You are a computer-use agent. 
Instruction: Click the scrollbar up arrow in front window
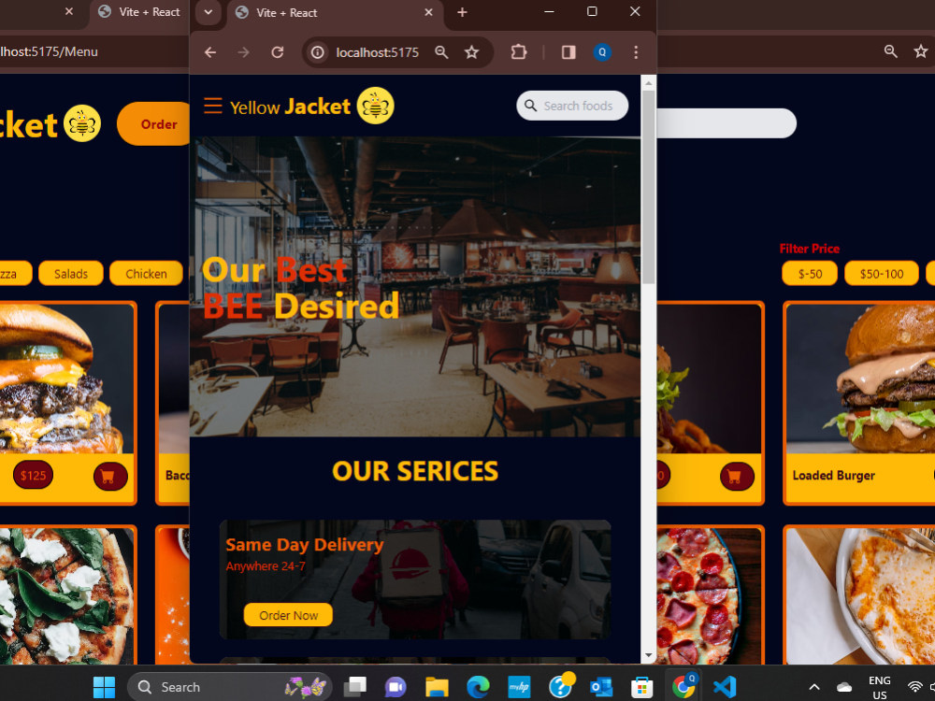[x=649, y=83]
